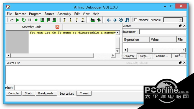This screenshot has width=194, height=109.
Task: Start the program with green play icon
Action: point(18,20)
